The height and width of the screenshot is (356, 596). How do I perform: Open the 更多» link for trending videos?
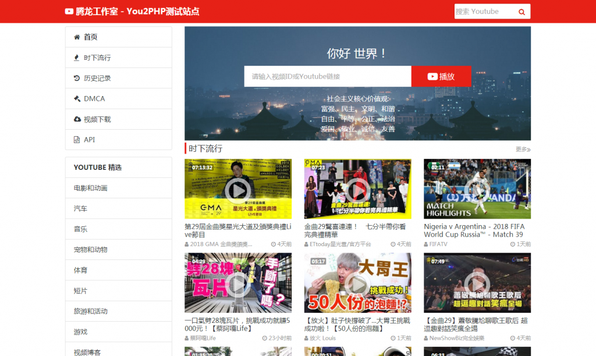pyautogui.click(x=522, y=149)
